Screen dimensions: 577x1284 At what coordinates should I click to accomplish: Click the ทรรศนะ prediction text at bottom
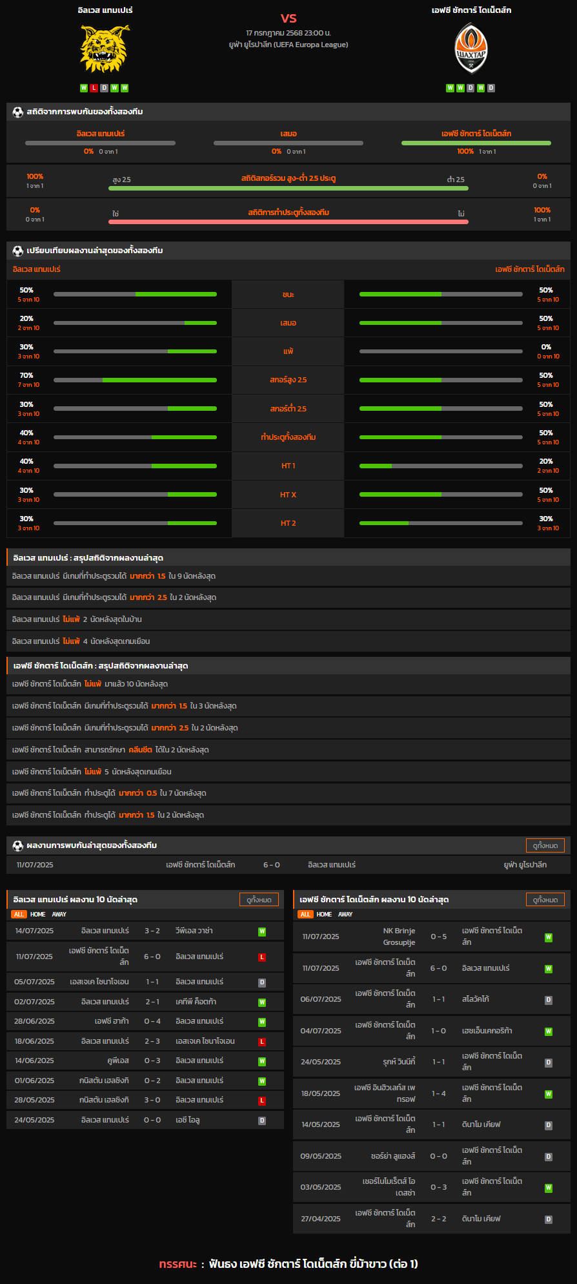pos(288,1264)
